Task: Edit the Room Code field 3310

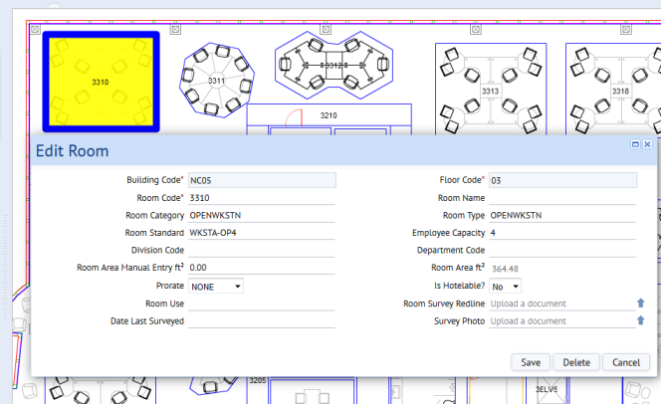Action: pyautogui.click(x=262, y=198)
